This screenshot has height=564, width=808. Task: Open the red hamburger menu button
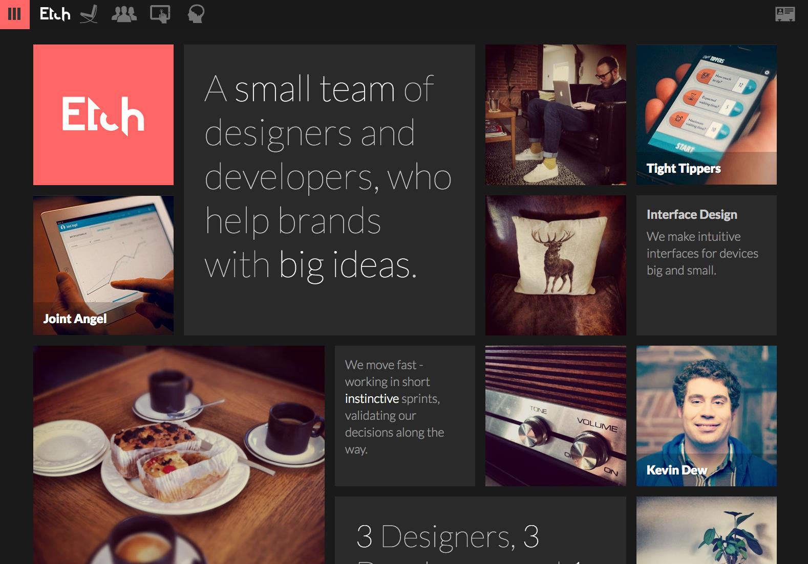coord(14,14)
